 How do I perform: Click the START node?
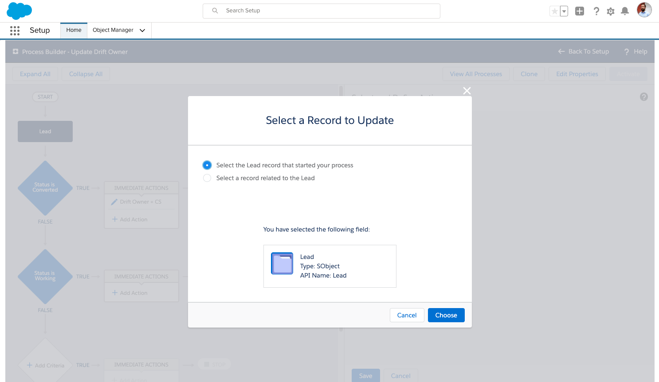click(x=45, y=97)
